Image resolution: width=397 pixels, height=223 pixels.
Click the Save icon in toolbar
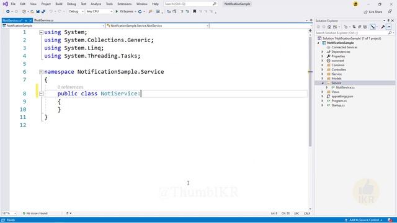[38, 11]
